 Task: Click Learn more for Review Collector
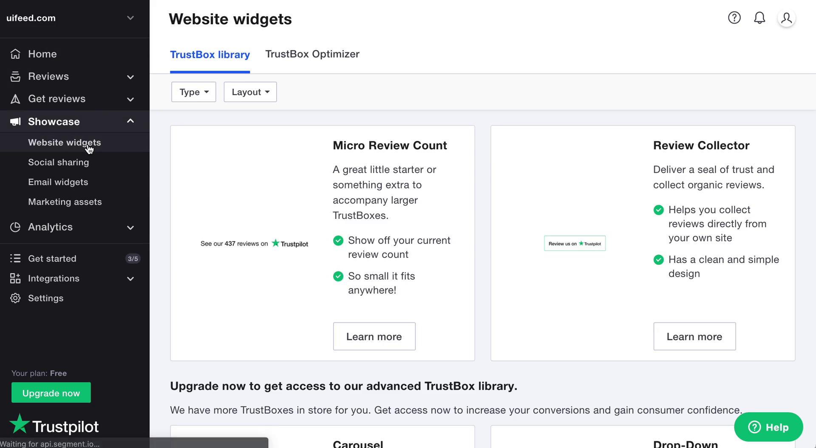click(694, 336)
